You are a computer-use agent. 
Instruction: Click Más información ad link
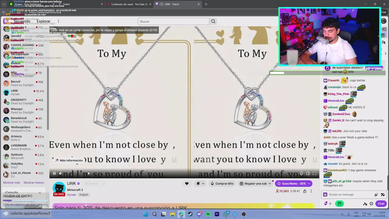tap(69, 160)
